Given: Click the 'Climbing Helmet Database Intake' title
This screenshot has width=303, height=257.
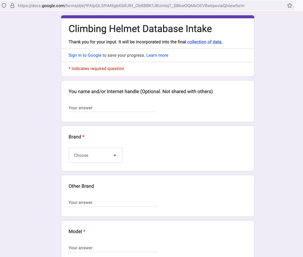Looking at the screenshot, I should point(140,29).
